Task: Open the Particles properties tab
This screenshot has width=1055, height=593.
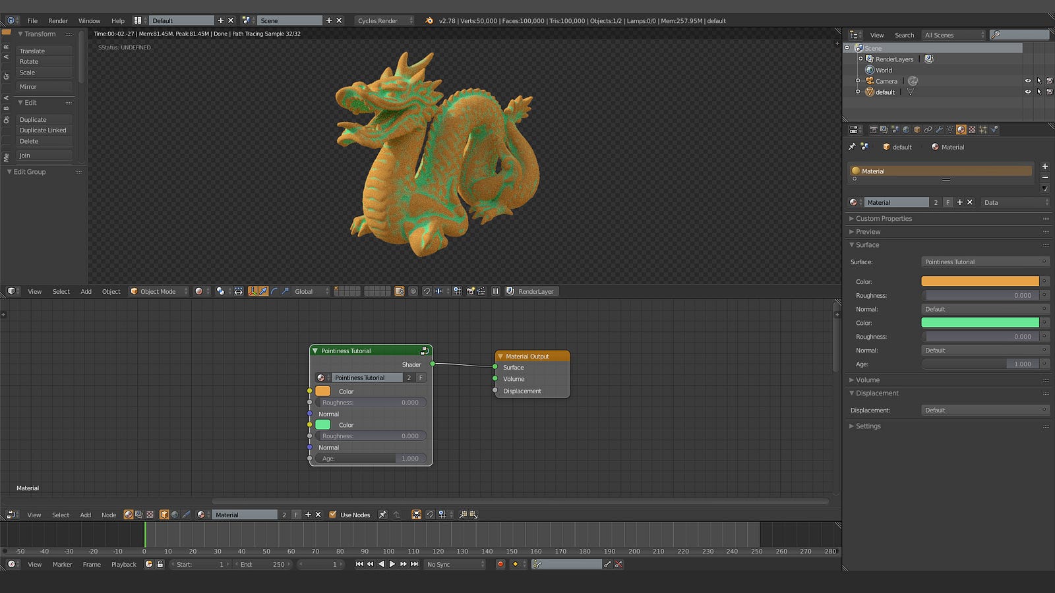Action: pos(983,130)
